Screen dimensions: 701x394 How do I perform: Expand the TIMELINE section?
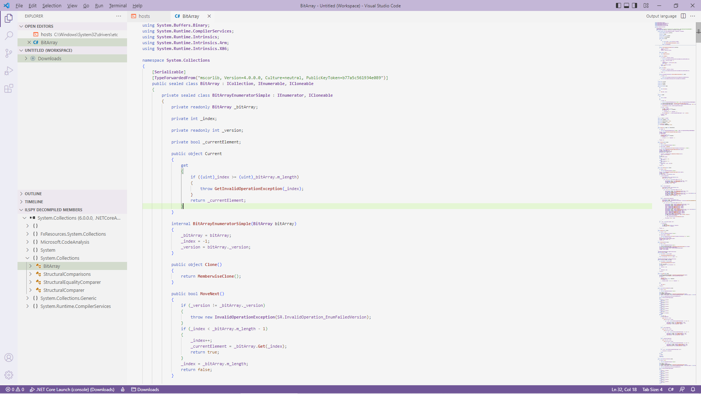[x=34, y=202]
